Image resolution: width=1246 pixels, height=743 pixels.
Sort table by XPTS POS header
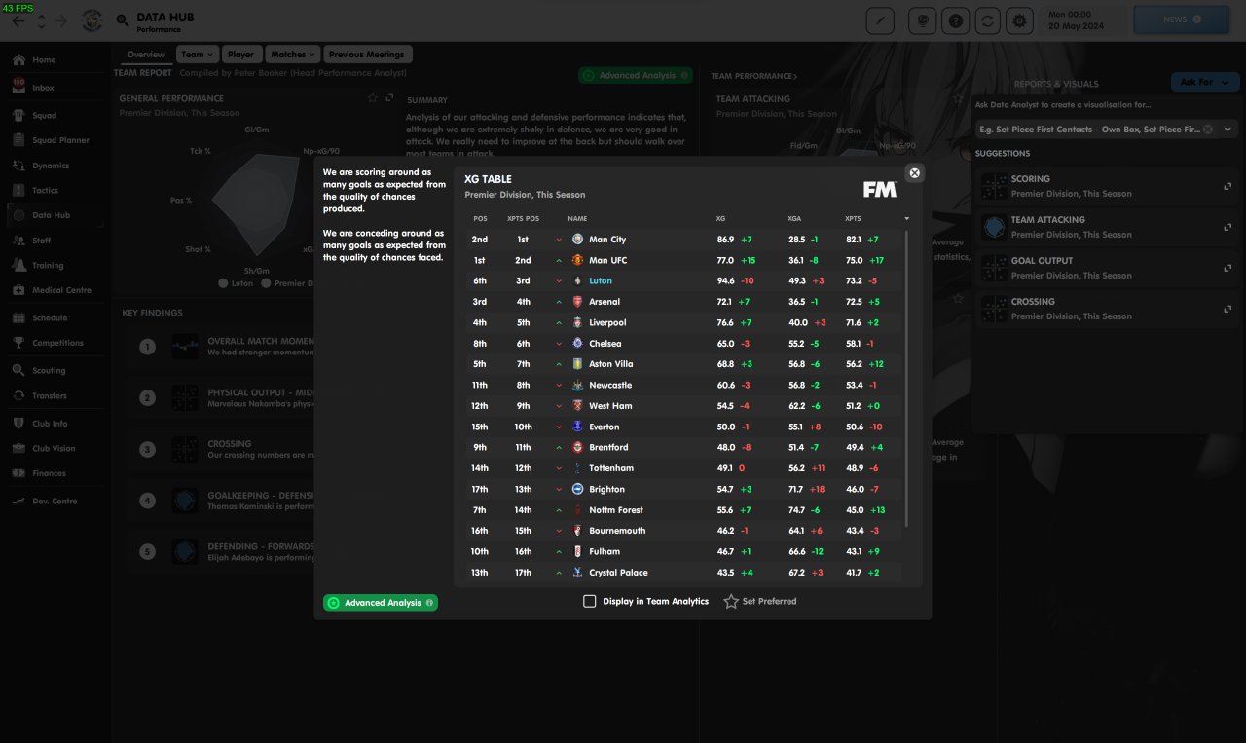523,219
